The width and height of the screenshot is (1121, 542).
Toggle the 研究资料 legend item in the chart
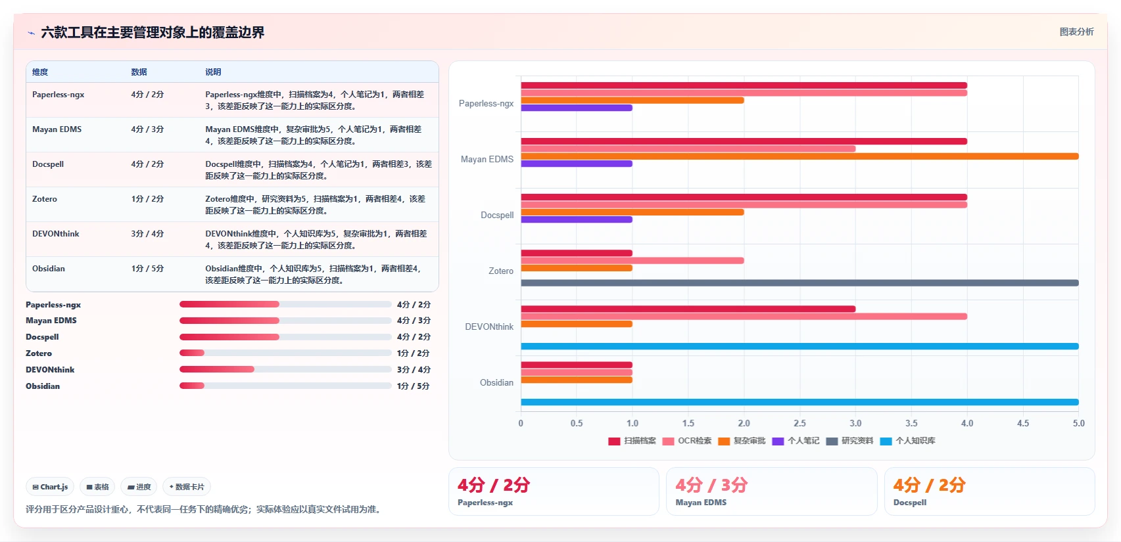[849, 441]
